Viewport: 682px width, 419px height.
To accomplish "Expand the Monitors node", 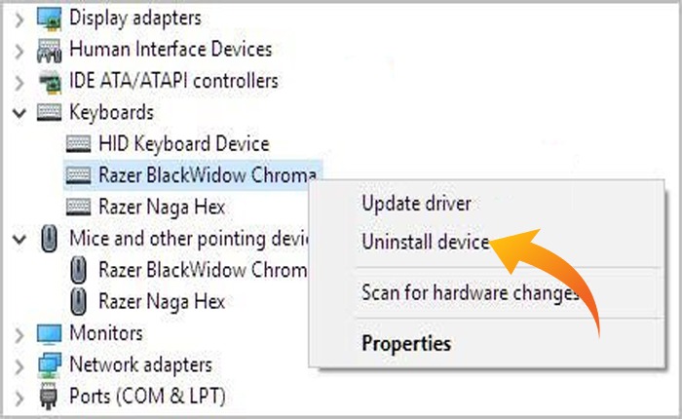I will [19, 333].
